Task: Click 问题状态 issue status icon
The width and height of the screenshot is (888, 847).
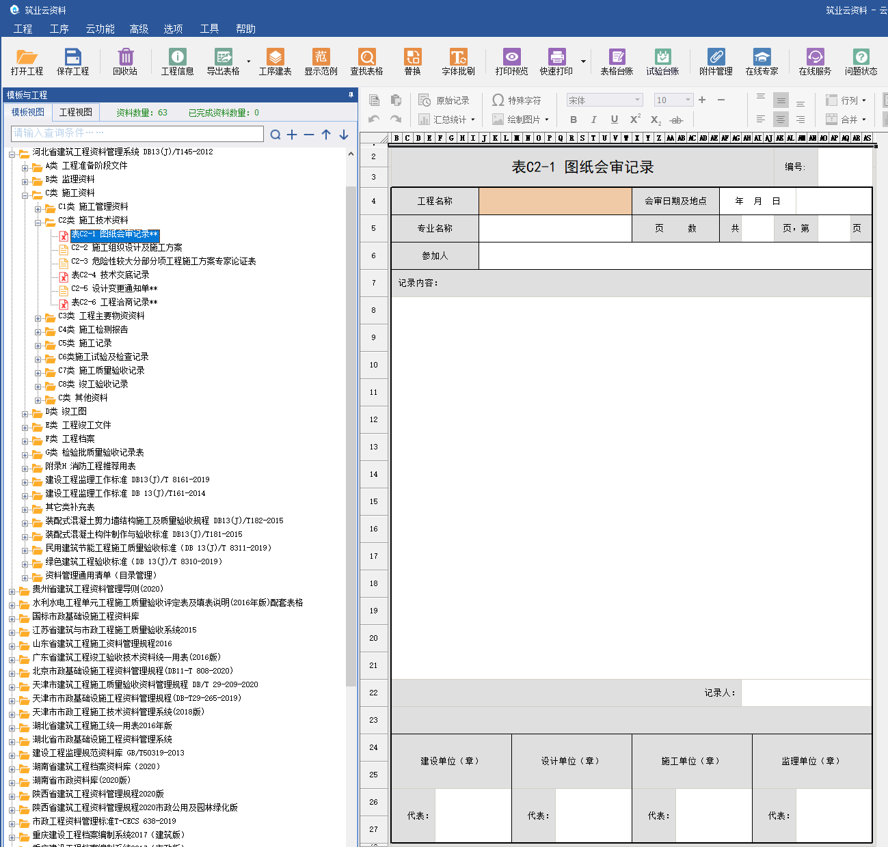Action: click(861, 61)
